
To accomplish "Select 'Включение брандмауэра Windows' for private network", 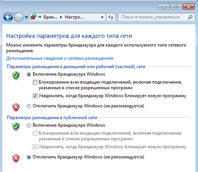I will tap(29, 74).
